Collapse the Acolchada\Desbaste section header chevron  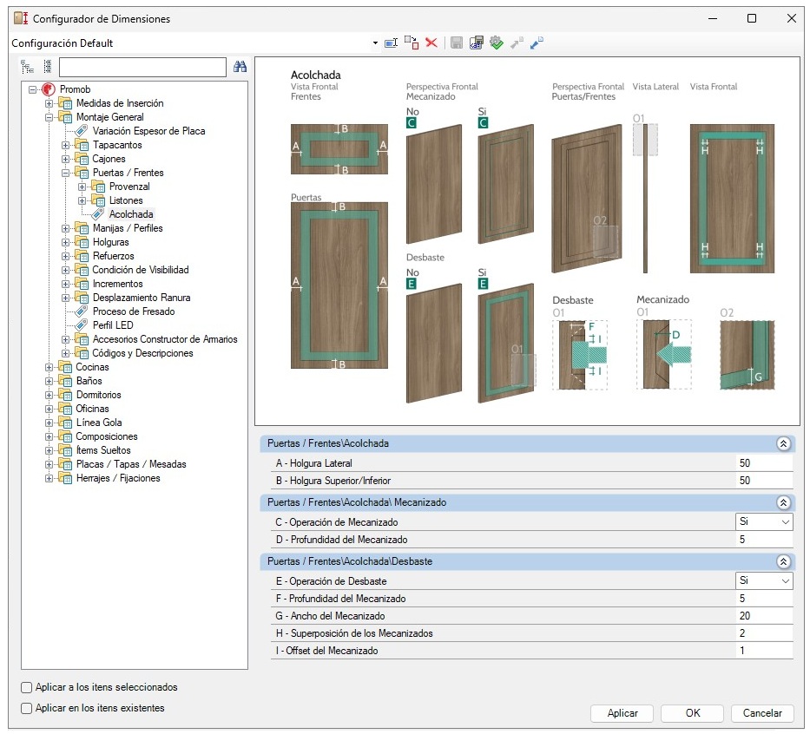pyautogui.click(x=783, y=561)
